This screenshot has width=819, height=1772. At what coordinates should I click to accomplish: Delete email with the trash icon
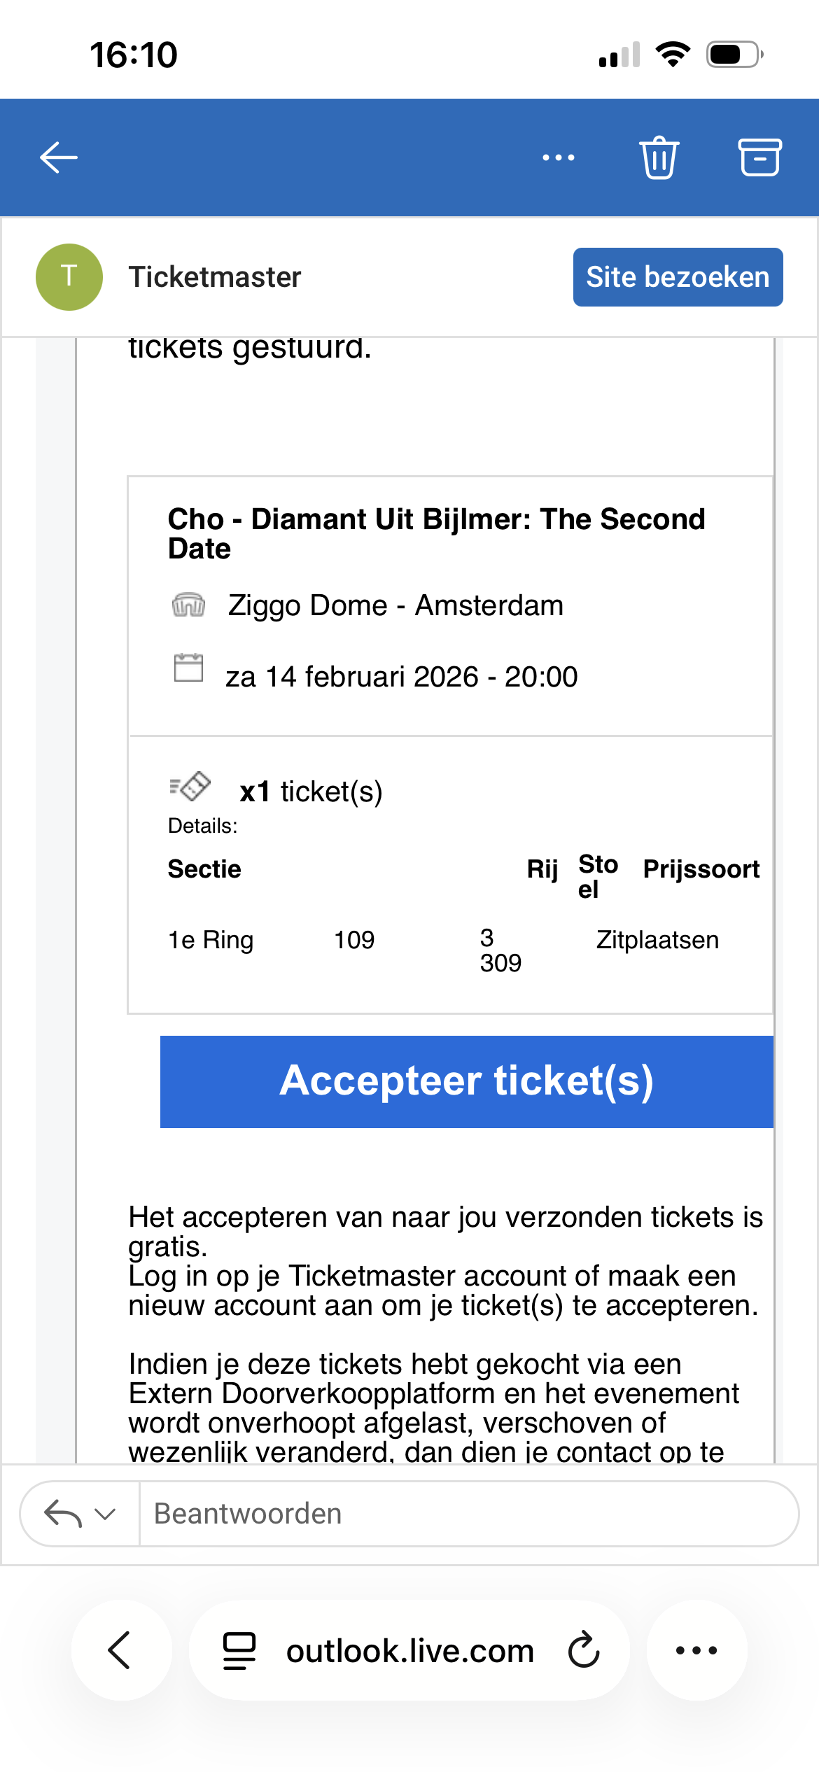coord(659,158)
